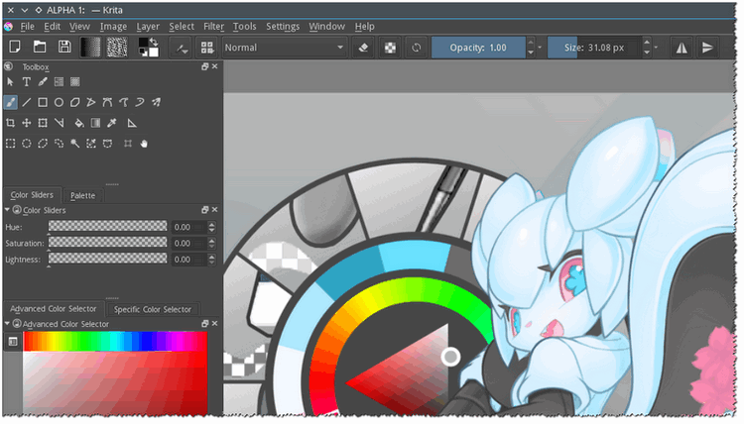
Task: Click the foreground/background color swatches
Action: coord(149,48)
